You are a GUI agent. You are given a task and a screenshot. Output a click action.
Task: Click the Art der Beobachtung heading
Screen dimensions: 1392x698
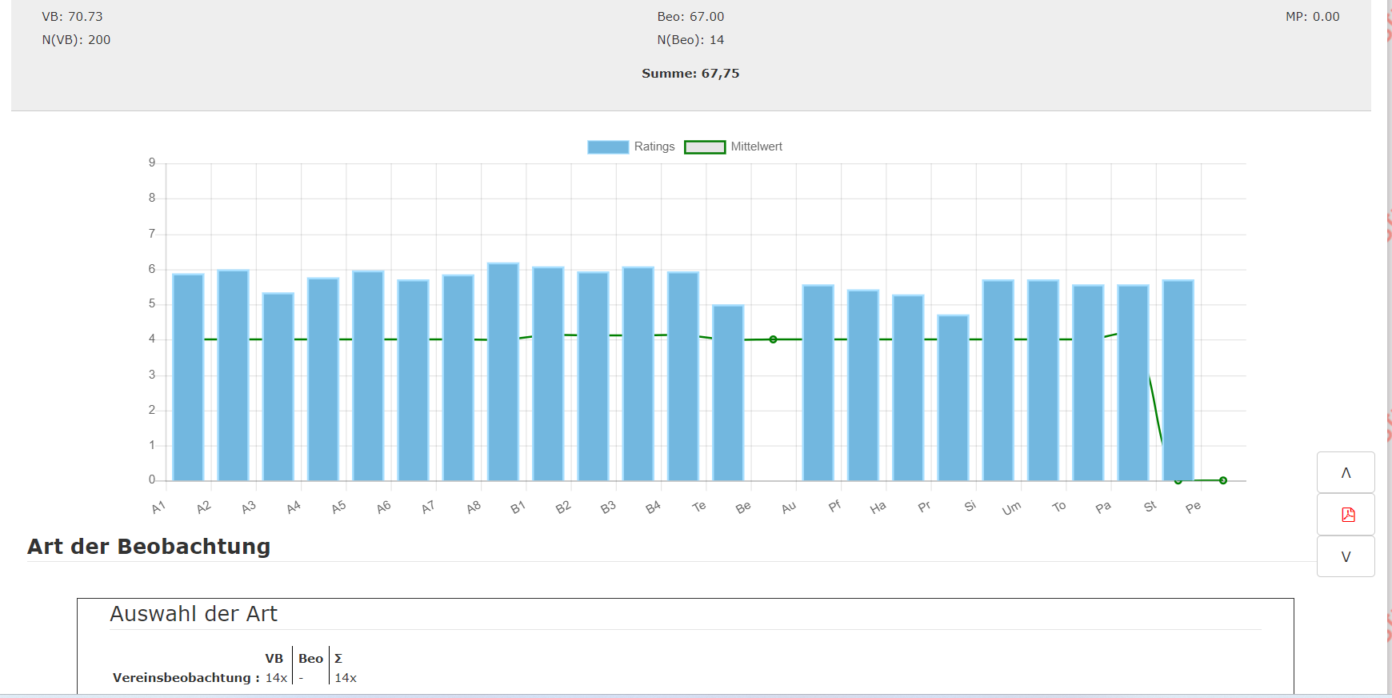(149, 546)
